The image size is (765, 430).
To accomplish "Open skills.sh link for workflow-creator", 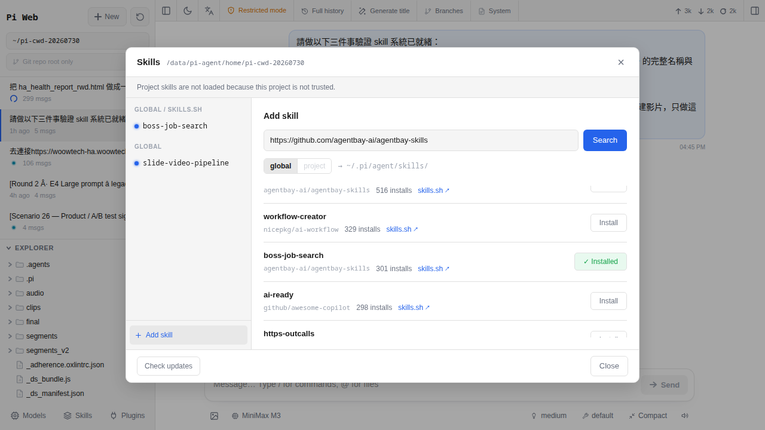I will (402, 229).
